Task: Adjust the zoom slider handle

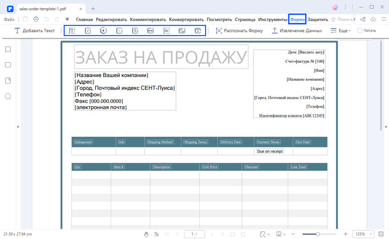Action: tap(318, 234)
